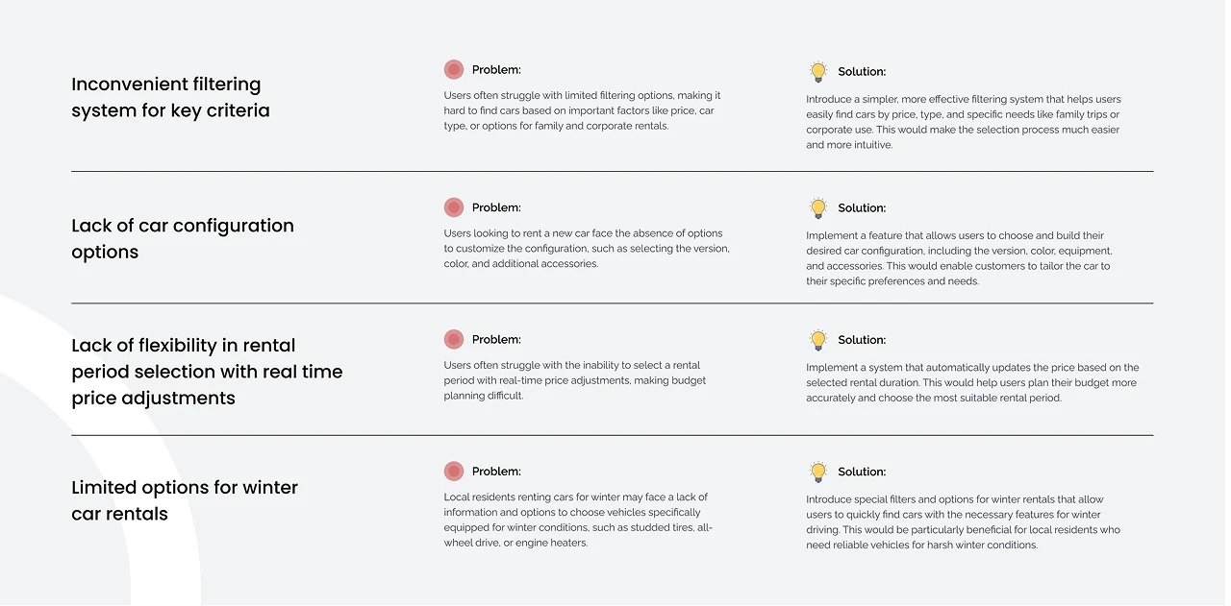The image size is (1231, 606).
Task: Click solution text about automatically updating the price
Action: pos(972,382)
